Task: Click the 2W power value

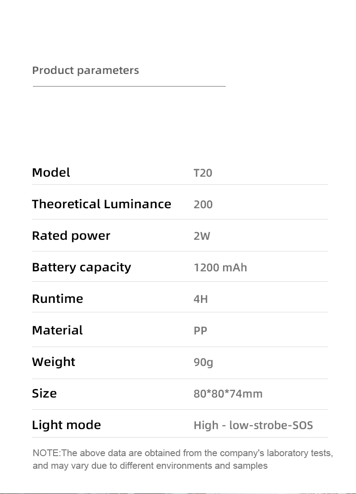Action: [201, 236]
